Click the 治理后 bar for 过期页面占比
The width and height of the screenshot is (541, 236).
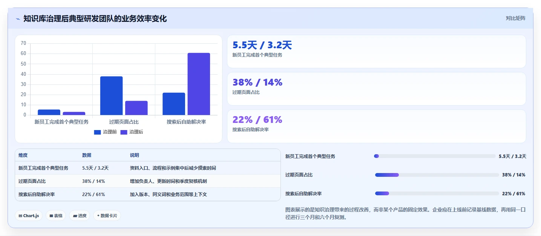(136, 108)
